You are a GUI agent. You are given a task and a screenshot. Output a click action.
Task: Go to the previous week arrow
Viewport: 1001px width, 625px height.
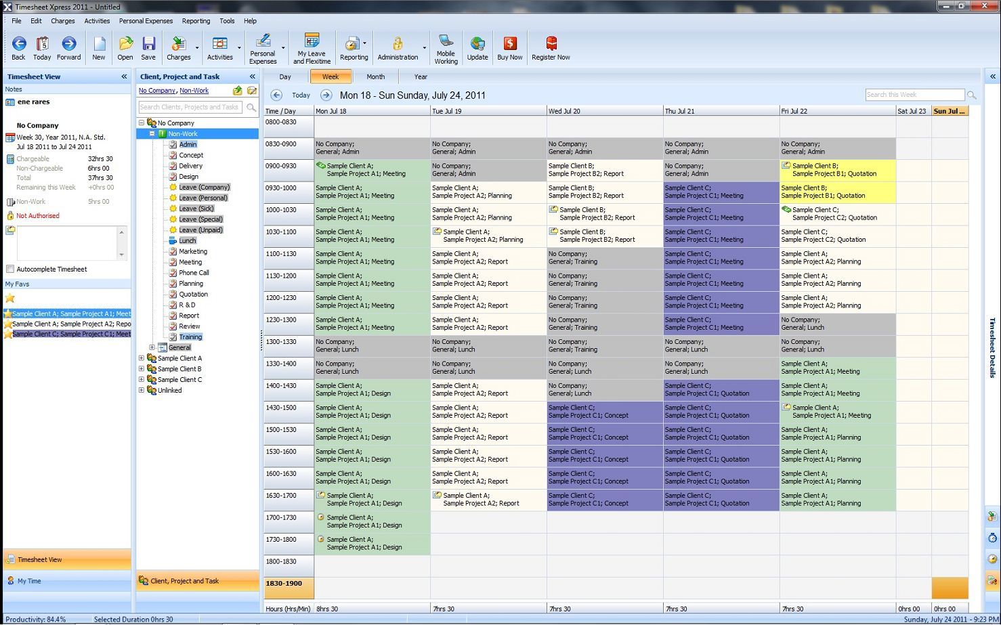(276, 95)
